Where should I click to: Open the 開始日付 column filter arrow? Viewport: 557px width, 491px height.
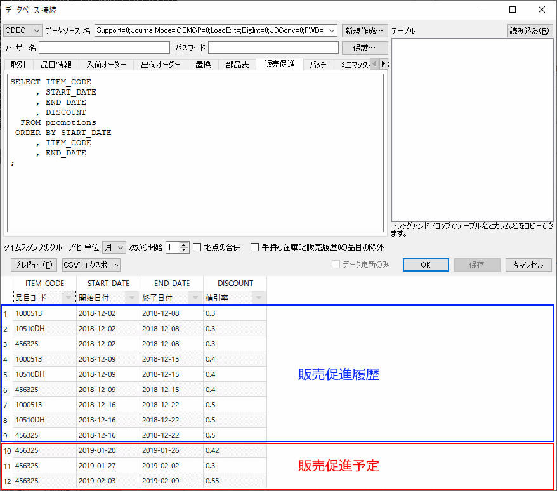132,298
